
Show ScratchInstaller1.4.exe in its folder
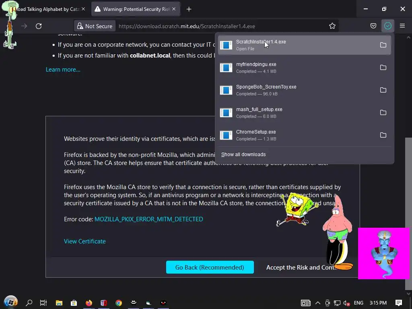click(x=383, y=45)
